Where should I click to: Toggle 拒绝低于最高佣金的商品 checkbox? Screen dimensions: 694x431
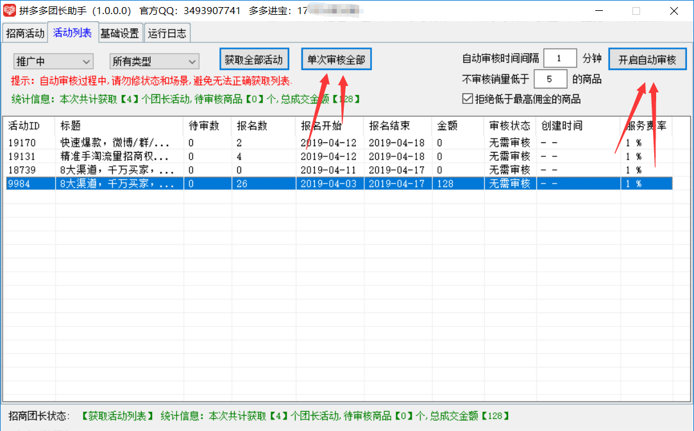coord(467,99)
